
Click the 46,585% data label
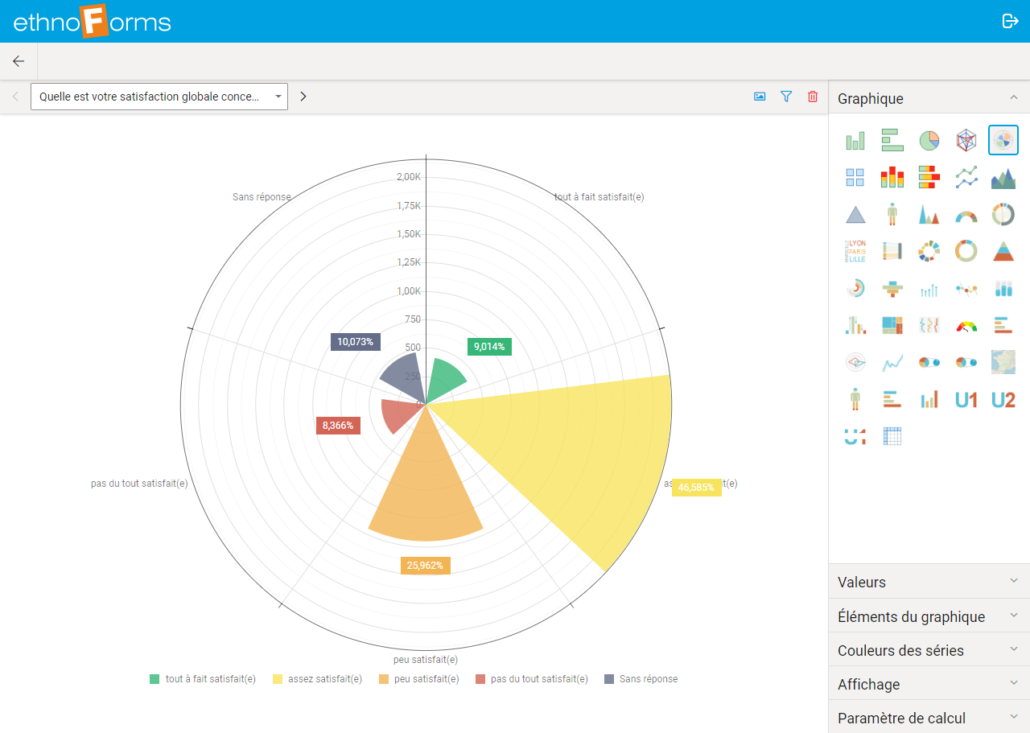pyautogui.click(x=697, y=488)
